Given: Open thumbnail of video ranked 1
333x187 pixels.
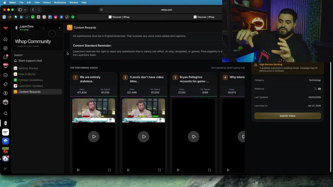Looking at the screenshot, I should [x=94, y=110].
